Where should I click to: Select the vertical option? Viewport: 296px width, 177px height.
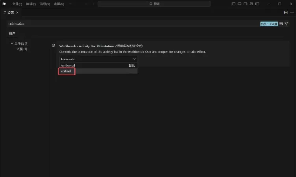click(x=66, y=71)
